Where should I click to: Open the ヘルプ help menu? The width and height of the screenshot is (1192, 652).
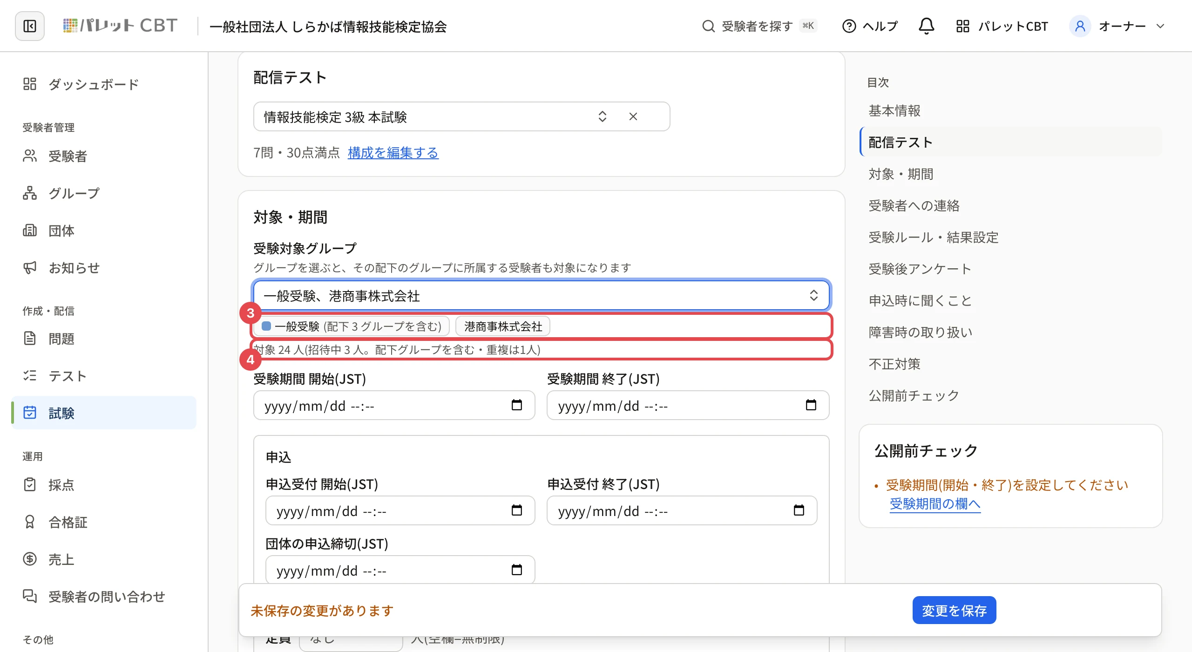coord(870,26)
